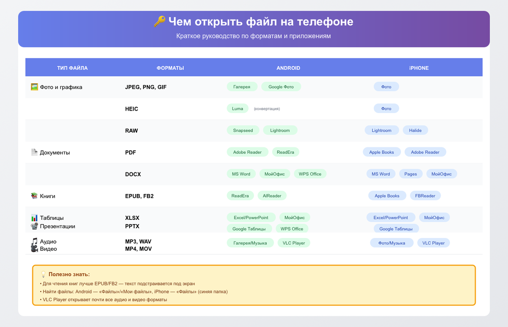The image size is (508, 327).
Task: Select the Галерея chip in the JPEG row
Action: pos(242,87)
